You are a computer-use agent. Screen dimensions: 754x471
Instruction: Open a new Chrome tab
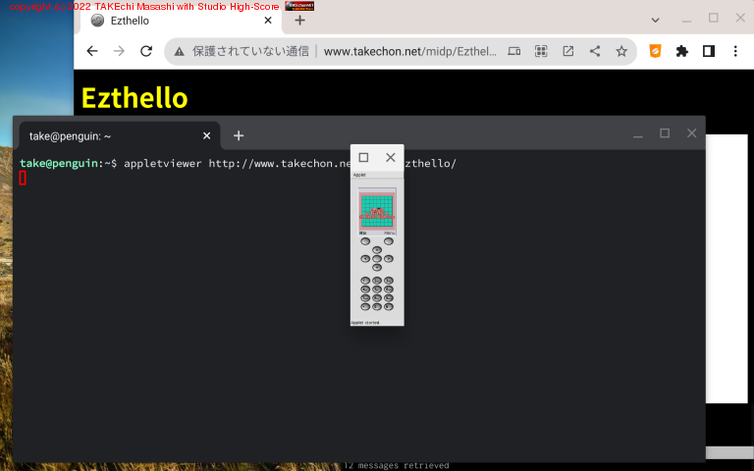point(299,20)
